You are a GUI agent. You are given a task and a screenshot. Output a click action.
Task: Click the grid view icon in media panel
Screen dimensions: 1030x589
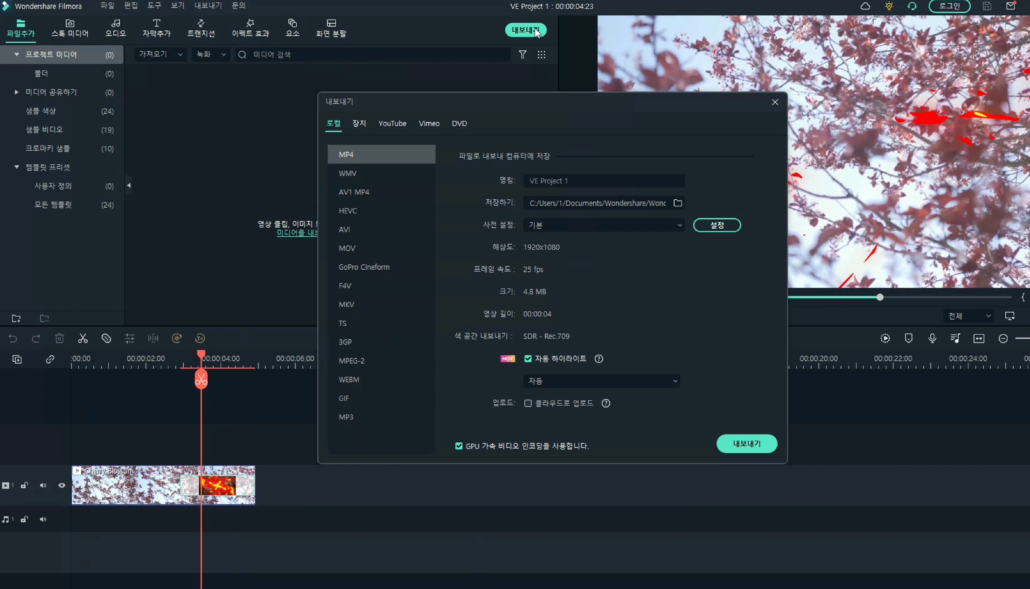[x=541, y=55]
